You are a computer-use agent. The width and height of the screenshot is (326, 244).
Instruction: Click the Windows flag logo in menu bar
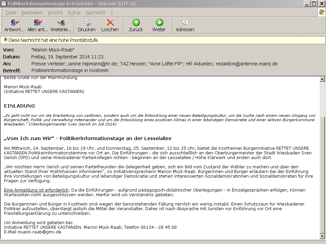point(322,13)
